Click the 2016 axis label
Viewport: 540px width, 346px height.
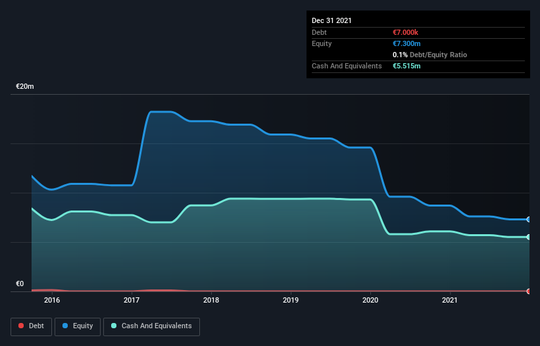[x=52, y=300]
